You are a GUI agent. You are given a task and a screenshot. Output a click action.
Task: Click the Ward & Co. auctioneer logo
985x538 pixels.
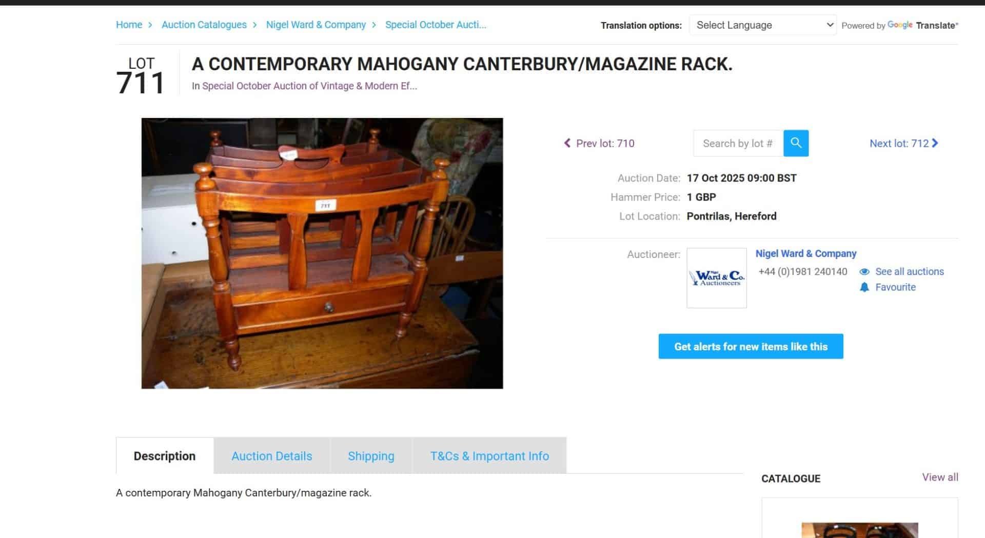(x=717, y=278)
